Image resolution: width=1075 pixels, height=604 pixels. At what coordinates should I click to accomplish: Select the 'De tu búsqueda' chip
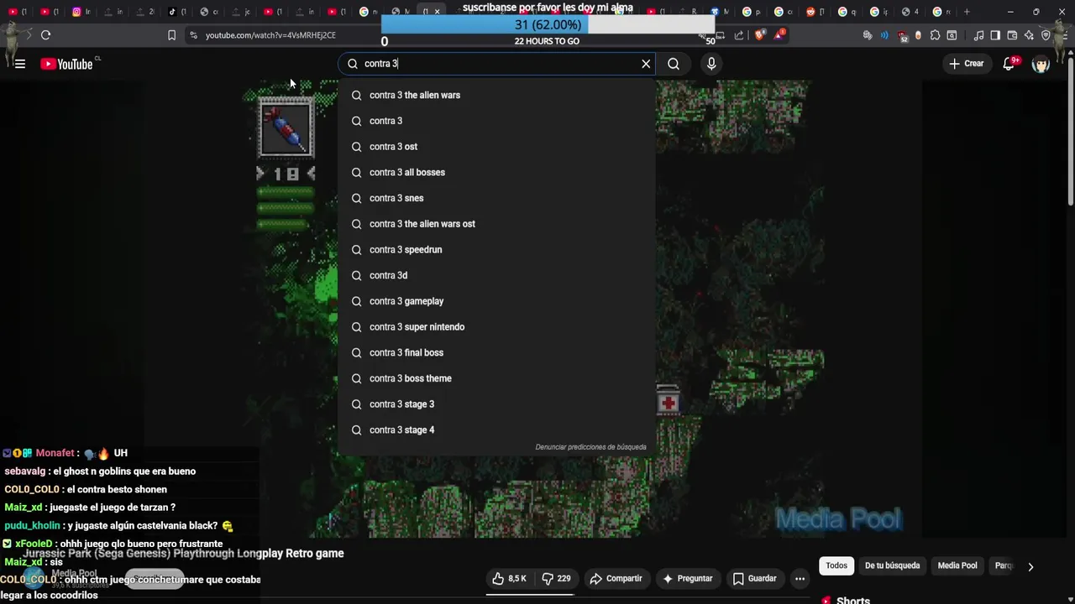pyautogui.click(x=892, y=565)
